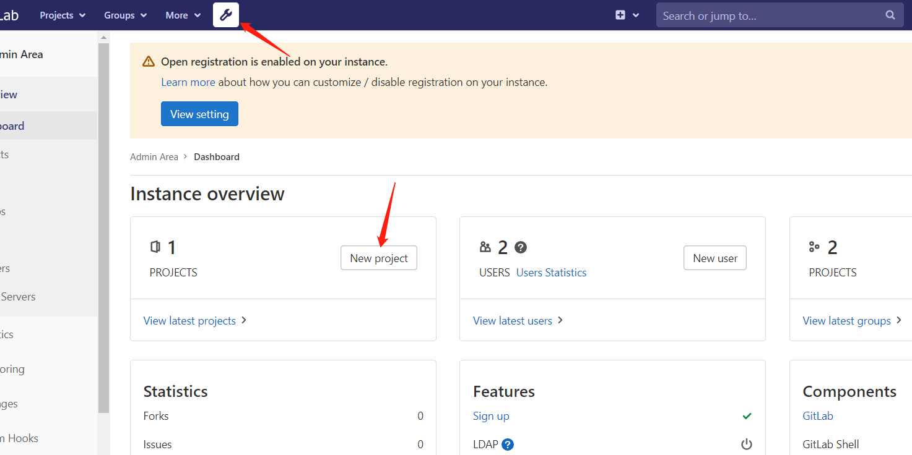Click the Open registration is enabled message
The image size is (912, 455).
(274, 62)
